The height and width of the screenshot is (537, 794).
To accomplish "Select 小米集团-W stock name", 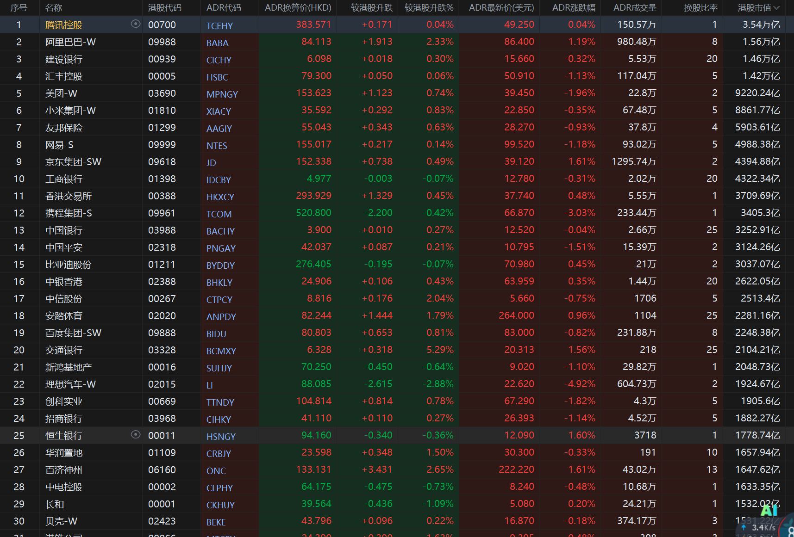I will tap(70, 111).
